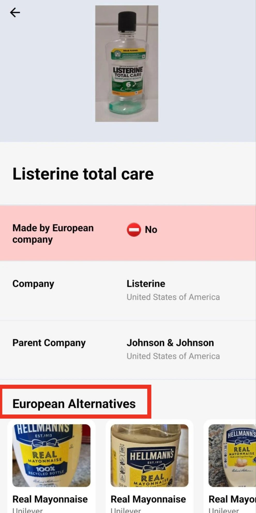This screenshot has height=513, width=256.
Task: Tap the back arrow icon
Action: pos(15,12)
